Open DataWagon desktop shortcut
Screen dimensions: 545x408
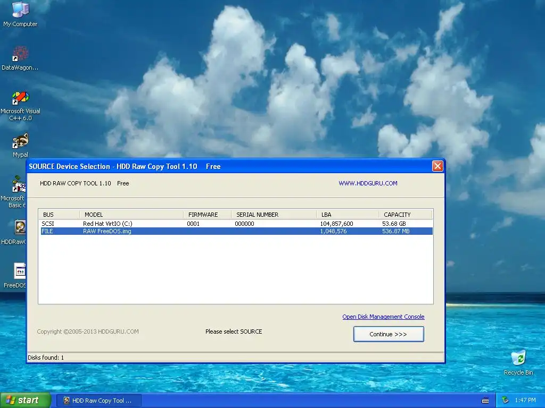[20, 58]
